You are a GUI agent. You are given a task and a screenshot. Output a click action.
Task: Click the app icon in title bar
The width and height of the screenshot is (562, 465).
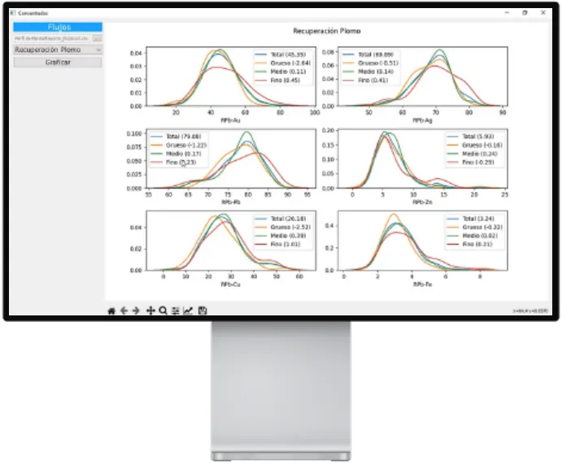(12, 13)
